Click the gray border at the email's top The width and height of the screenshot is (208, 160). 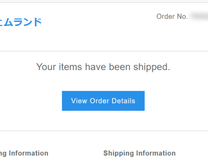coord(104,3)
